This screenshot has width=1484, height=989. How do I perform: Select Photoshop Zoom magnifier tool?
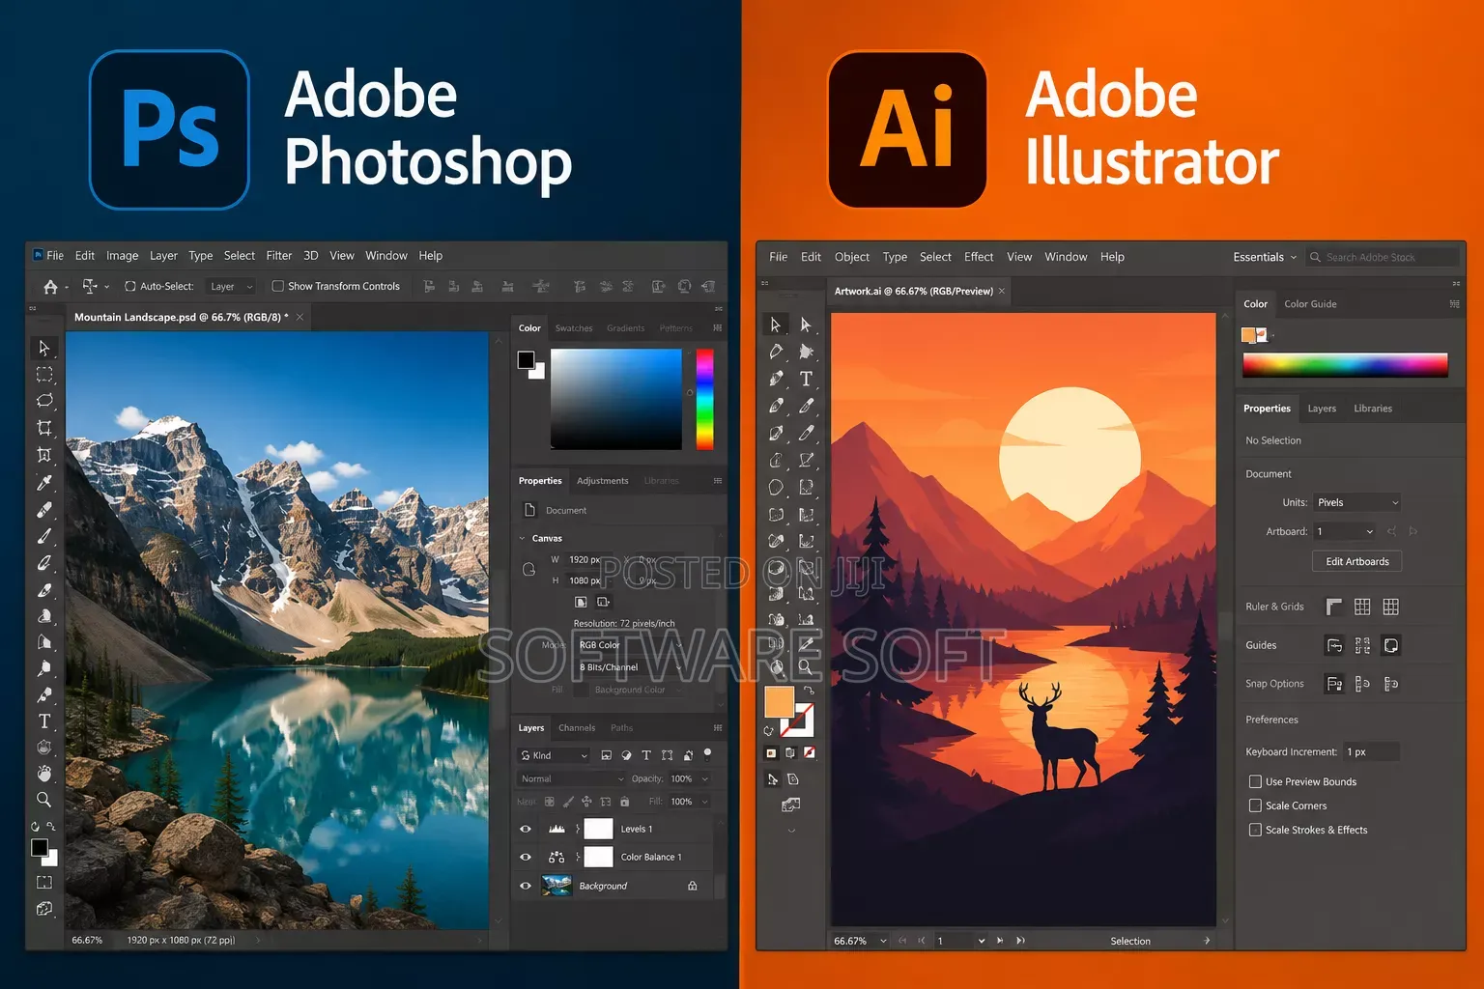[x=44, y=800]
